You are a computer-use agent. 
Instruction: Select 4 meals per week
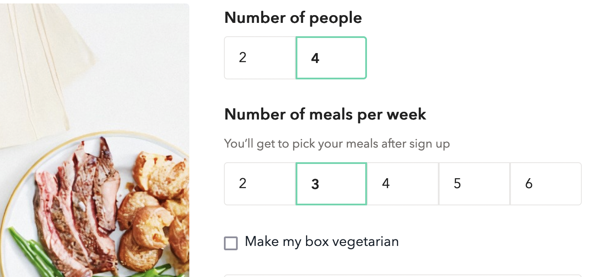(x=402, y=183)
